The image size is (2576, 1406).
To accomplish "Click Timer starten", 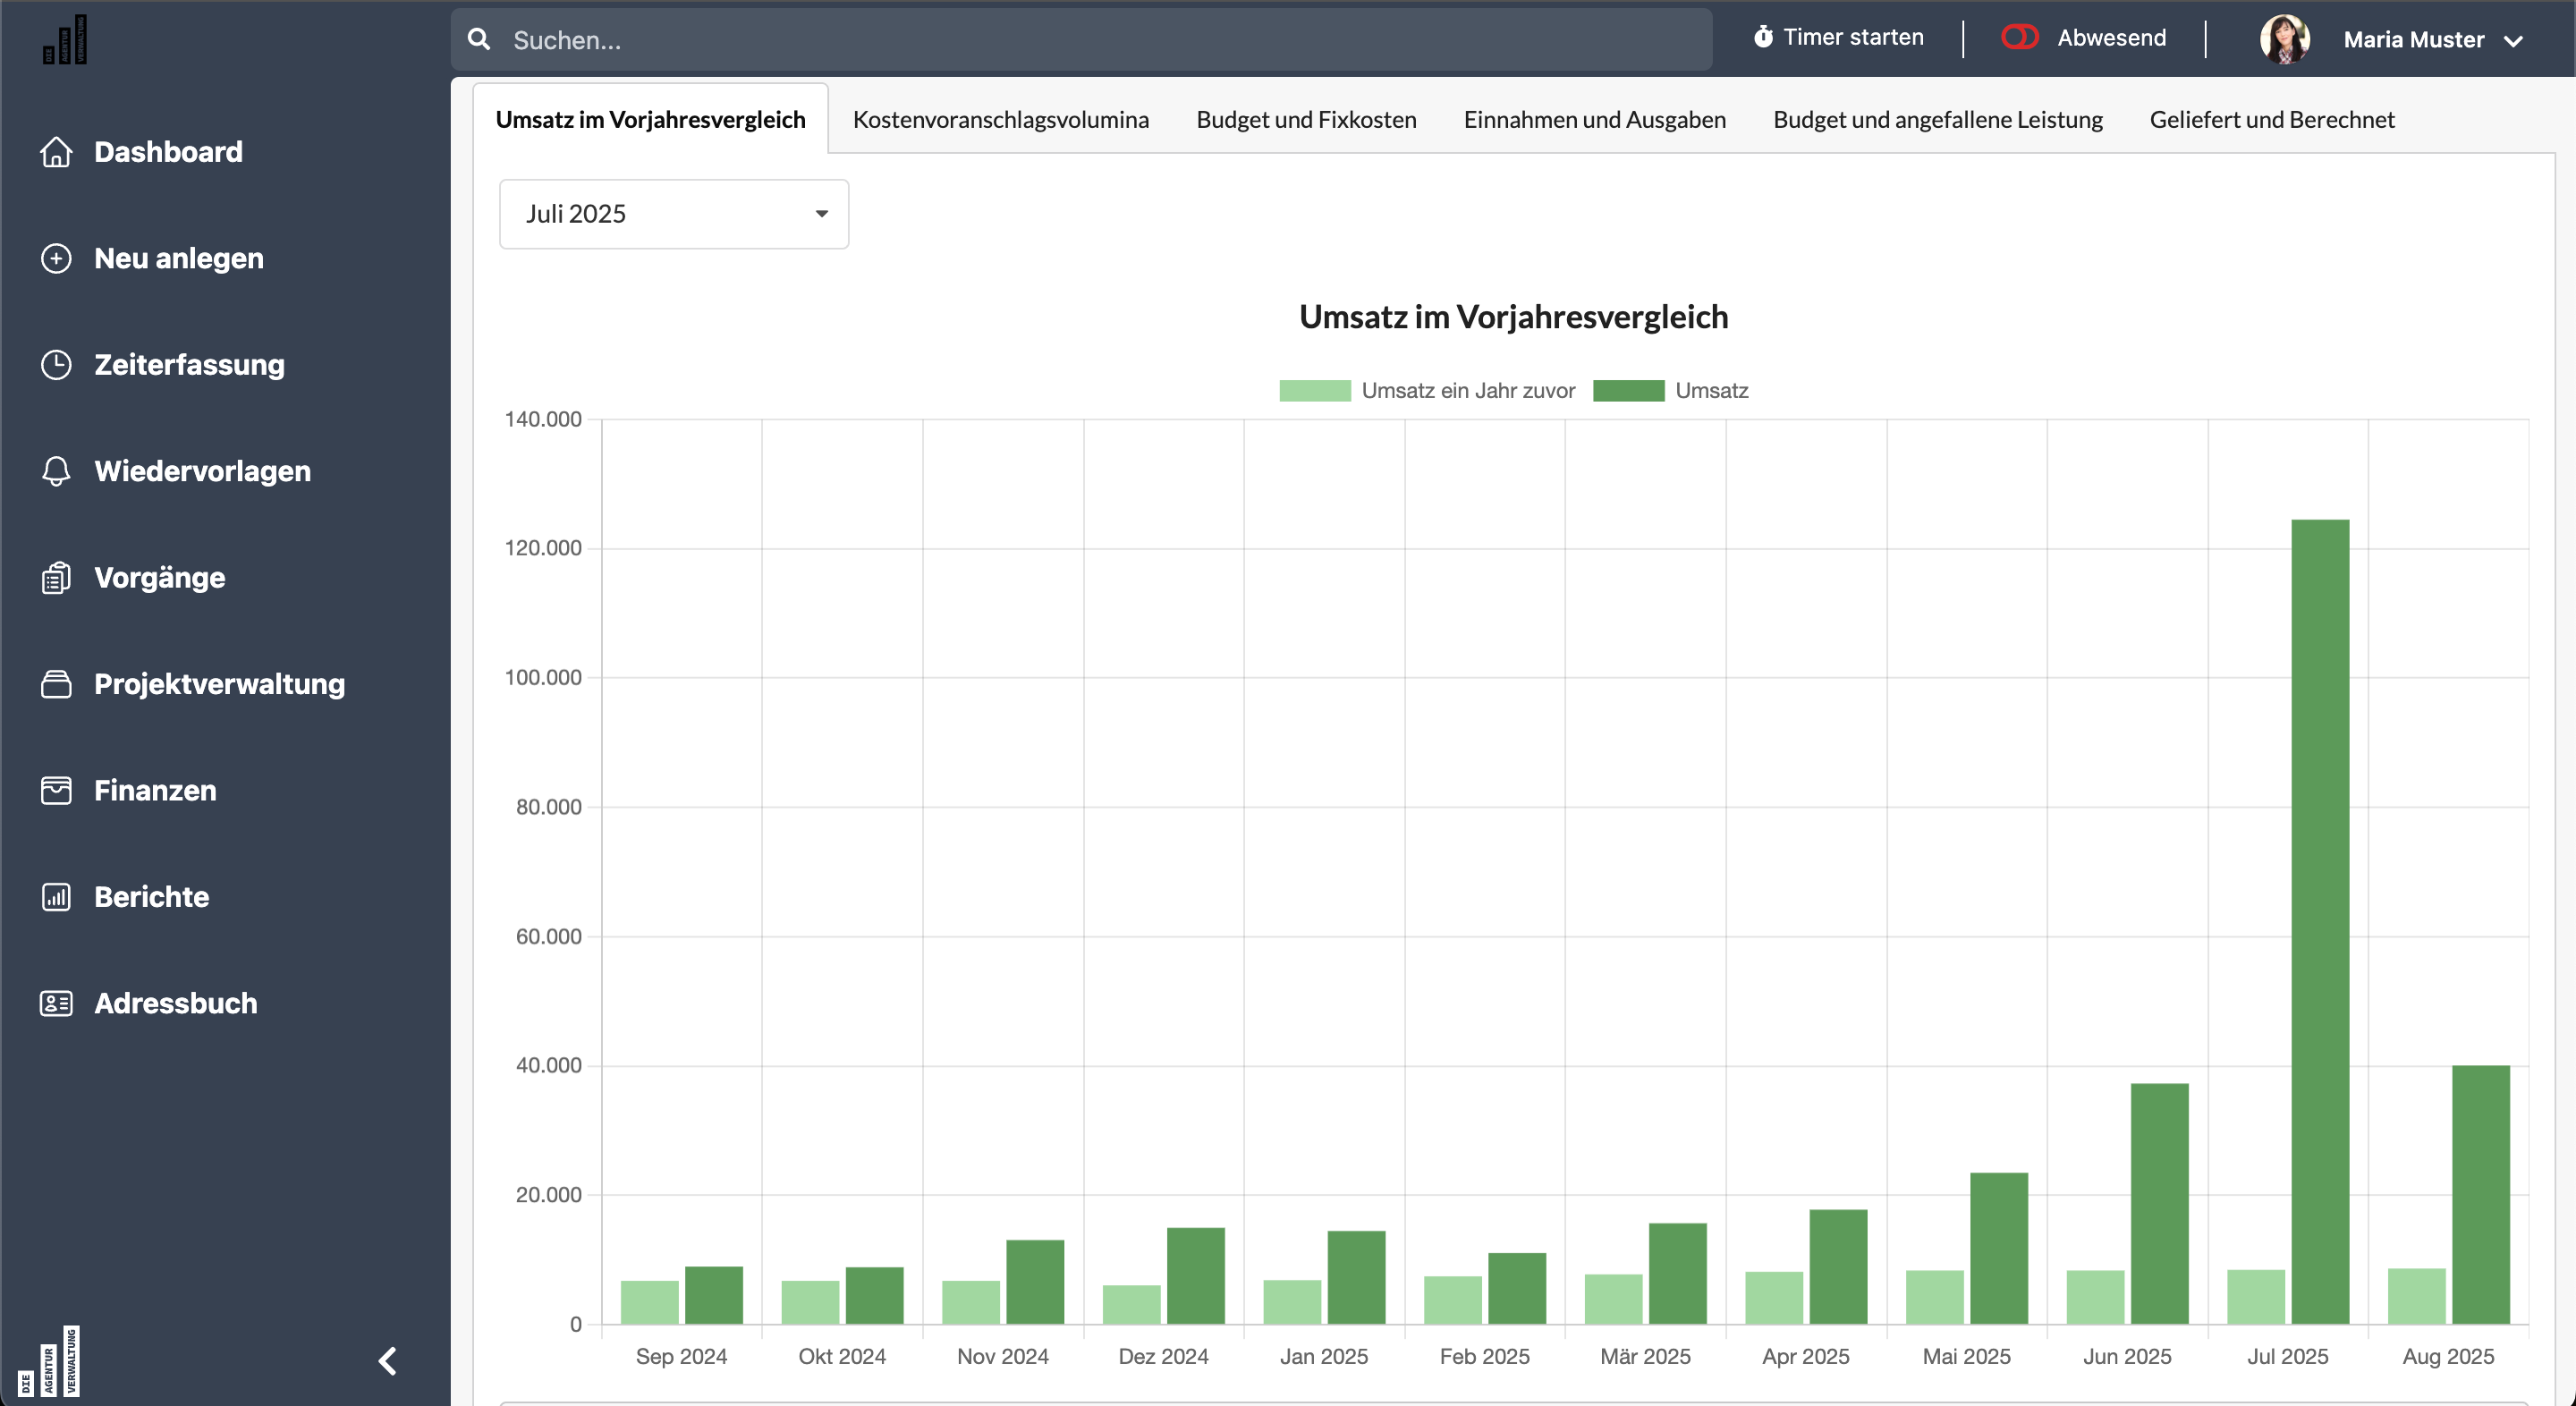I will [x=1838, y=38].
